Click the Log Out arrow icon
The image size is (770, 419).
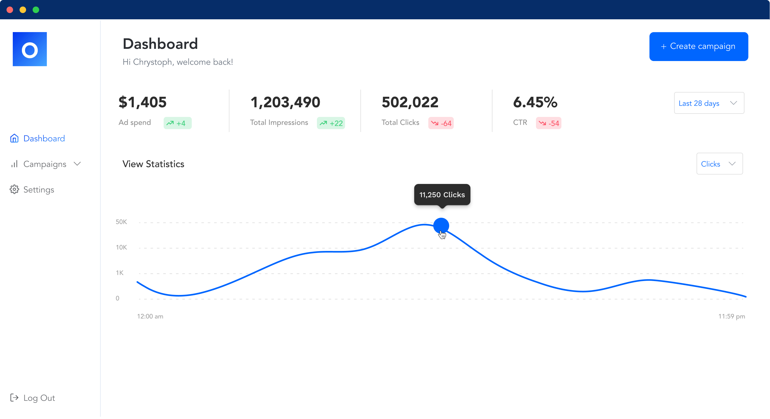[x=14, y=397]
